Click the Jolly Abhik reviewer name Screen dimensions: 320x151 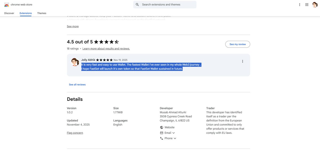[x=88, y=60]
